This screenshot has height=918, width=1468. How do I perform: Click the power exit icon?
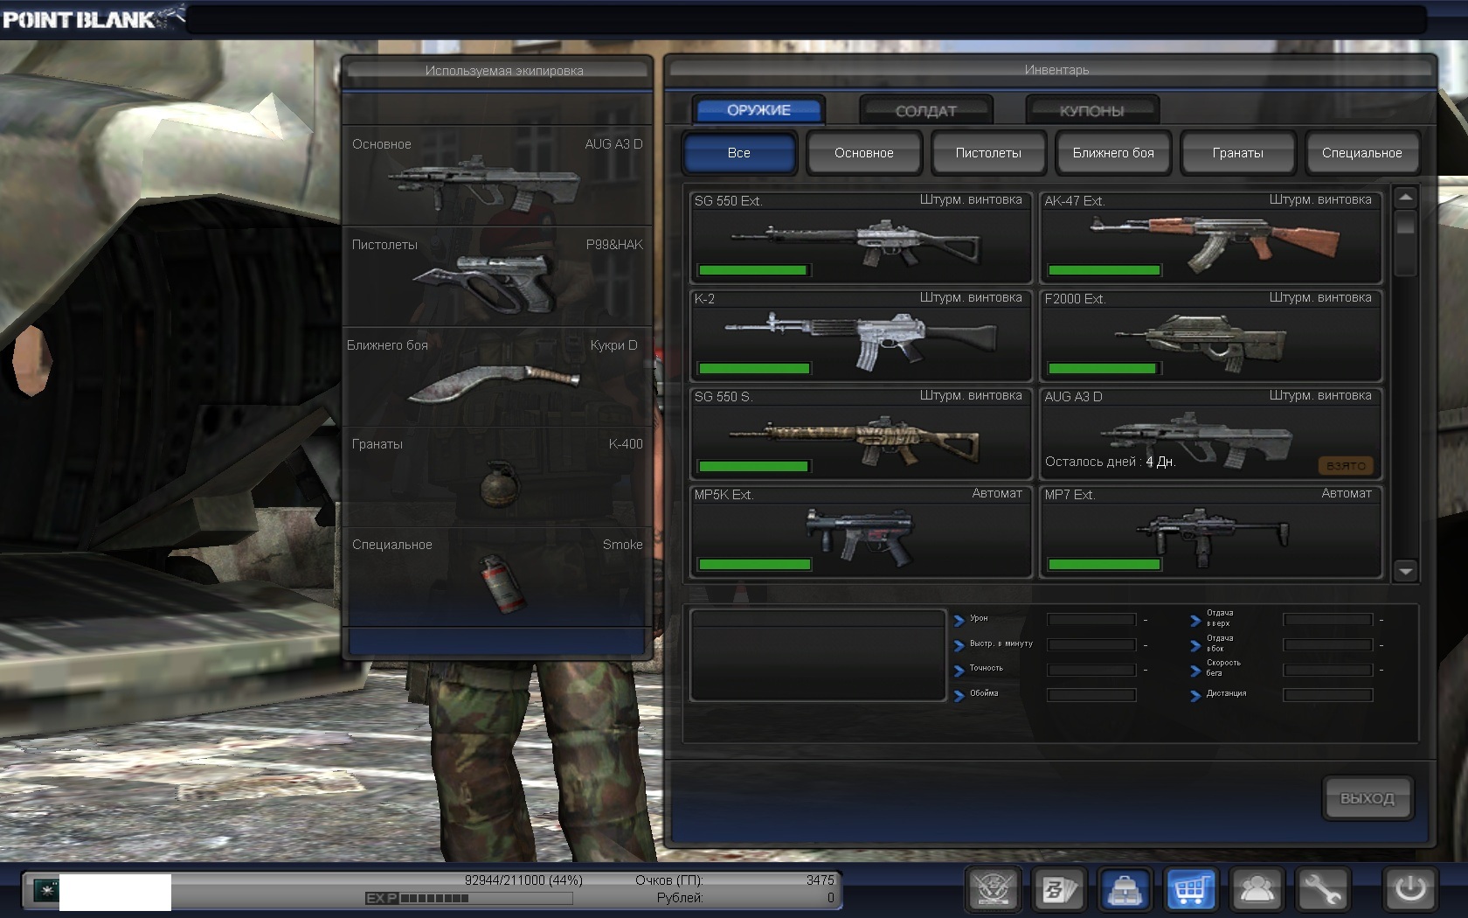pos(1409,891)
